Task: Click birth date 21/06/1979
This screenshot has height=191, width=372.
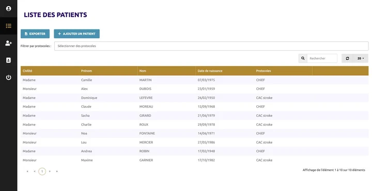Action: point(206,116)
